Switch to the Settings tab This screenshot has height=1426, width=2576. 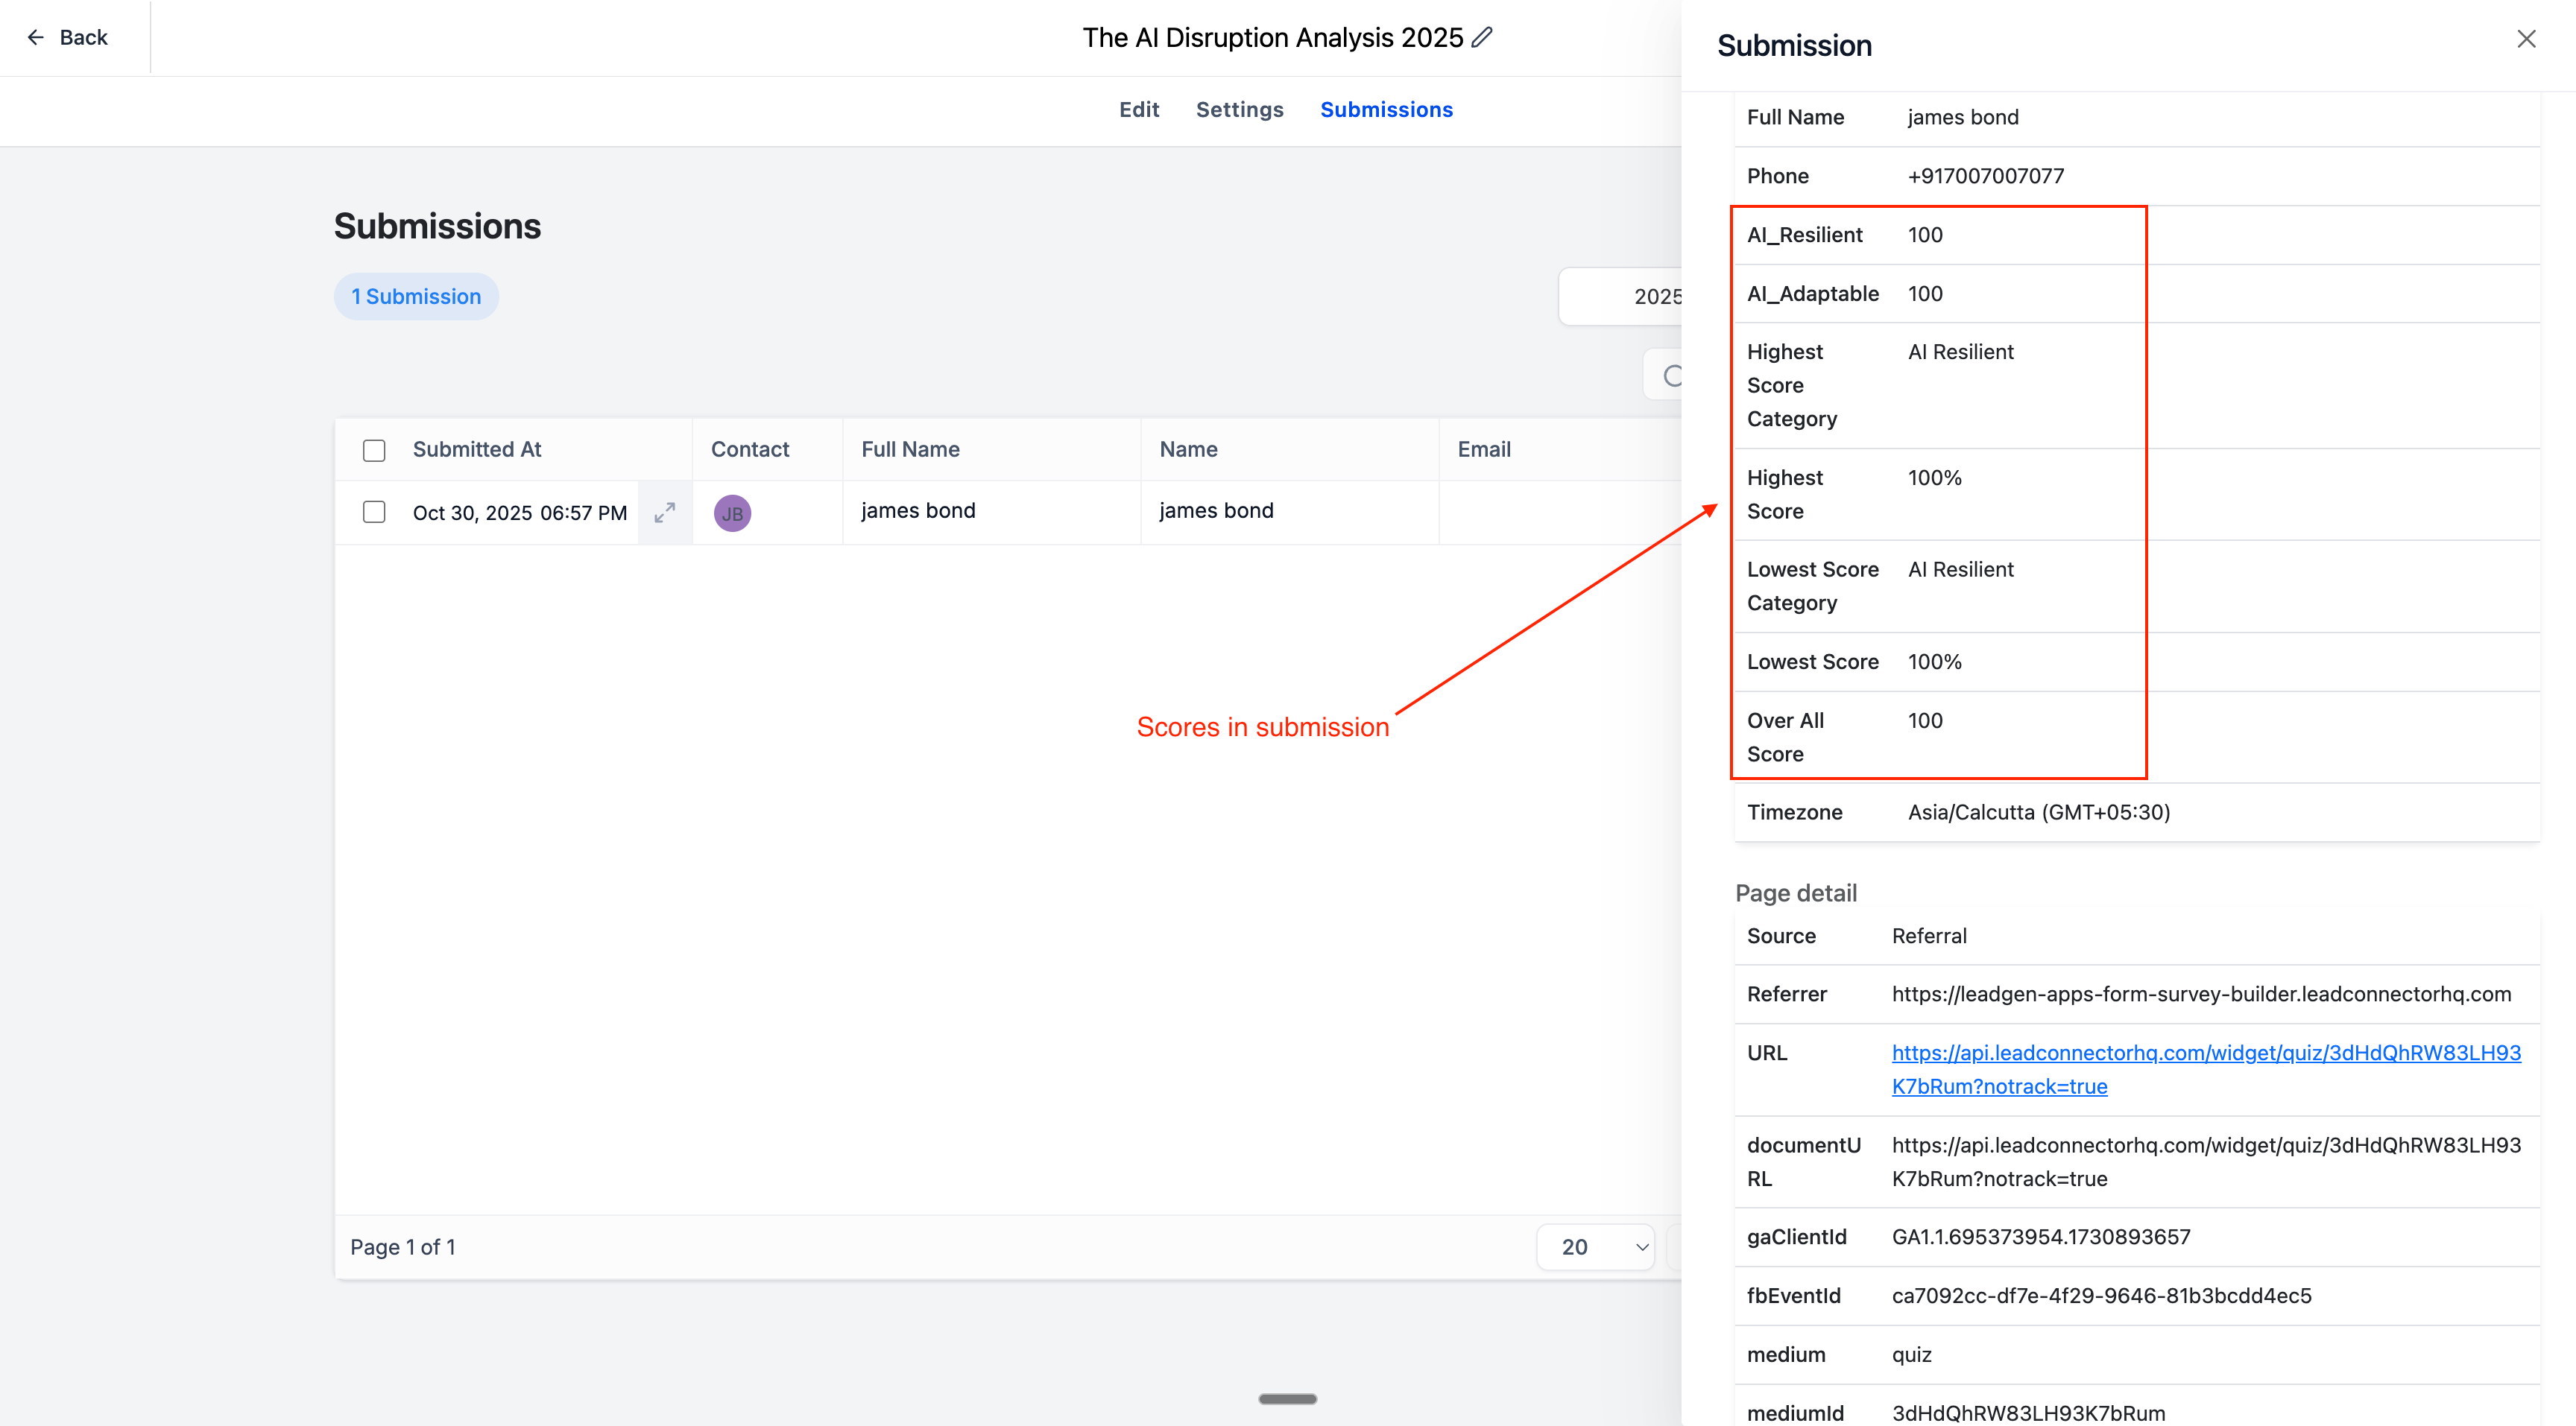(x=1239, y=110)
